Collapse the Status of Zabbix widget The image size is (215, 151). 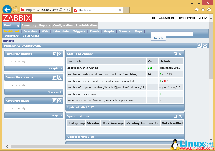[180, 54]
